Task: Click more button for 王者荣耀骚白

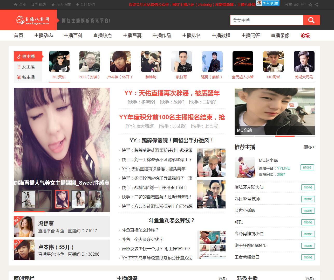Action: (308, 257)
